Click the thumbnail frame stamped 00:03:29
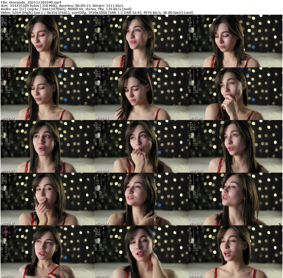Image resolution: width=283 pixels, height=278 pixels. (x=235, y=94)
